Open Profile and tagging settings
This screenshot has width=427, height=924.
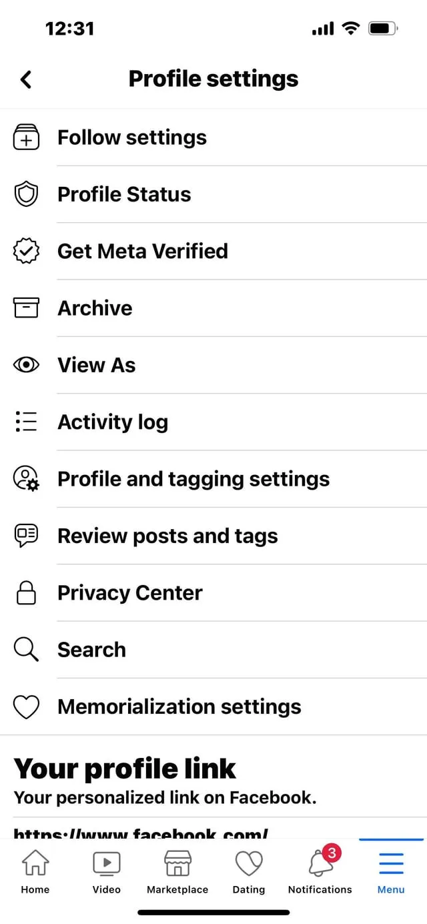[193, 478]
